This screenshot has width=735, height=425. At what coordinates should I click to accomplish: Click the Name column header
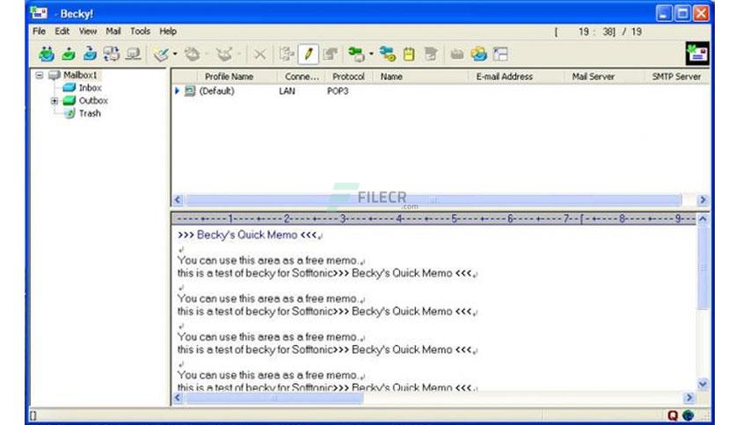coord(391,76)
